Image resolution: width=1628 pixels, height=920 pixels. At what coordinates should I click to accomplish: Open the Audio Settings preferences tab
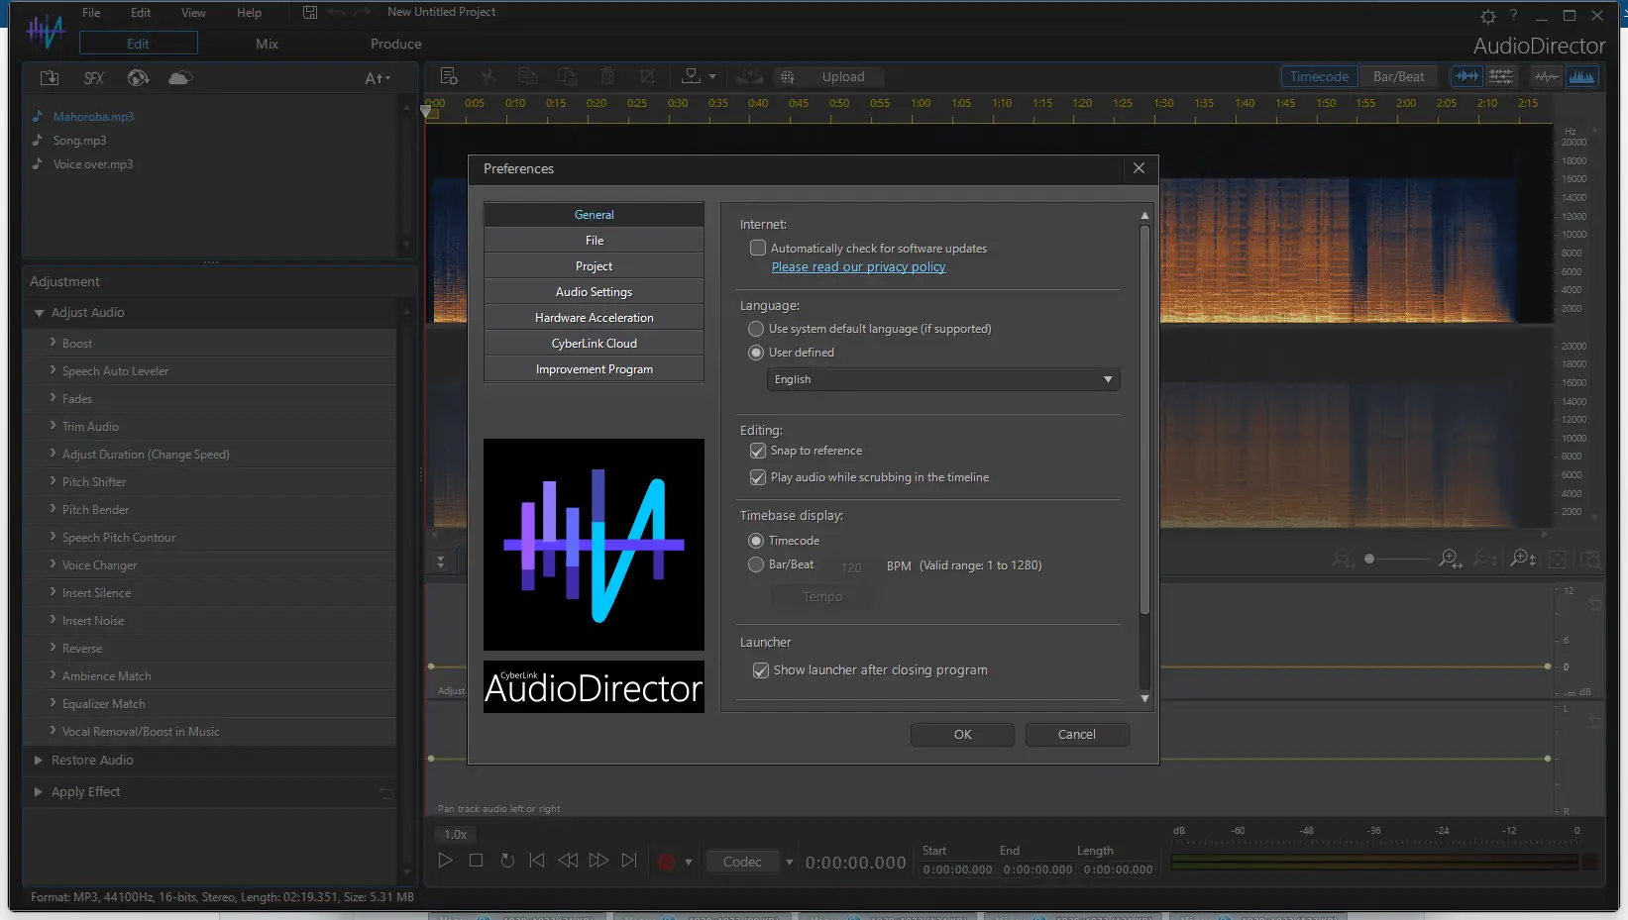click(594, 292)
